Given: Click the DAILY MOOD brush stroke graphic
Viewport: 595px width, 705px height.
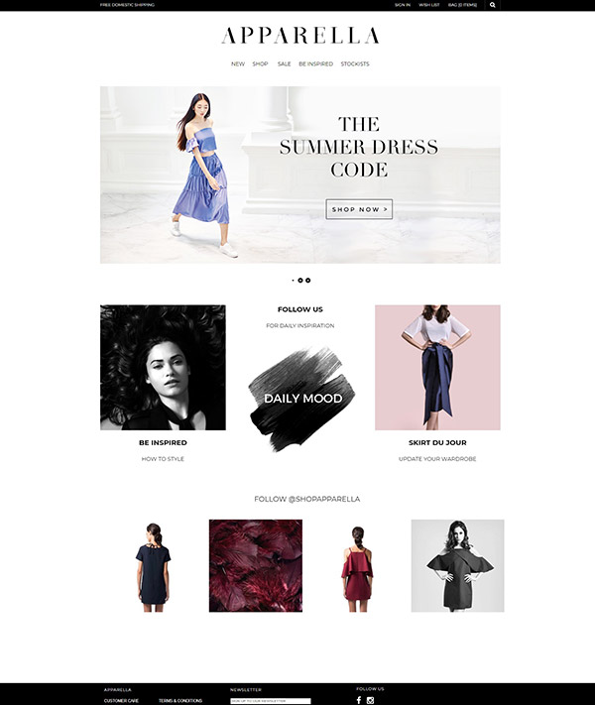Looking at the screenshot, I should (302, 399).
